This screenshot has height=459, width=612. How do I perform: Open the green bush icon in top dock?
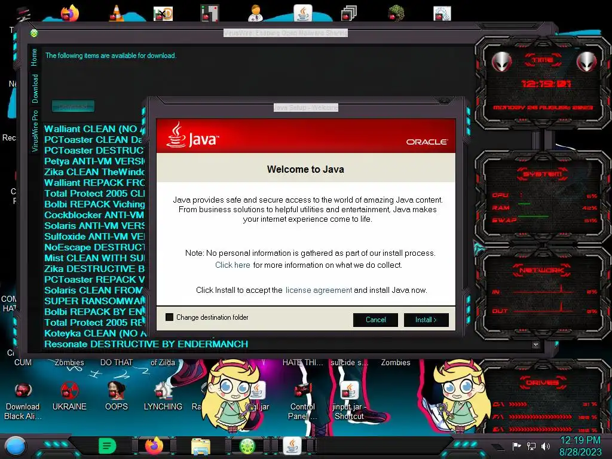pos(396,13)
